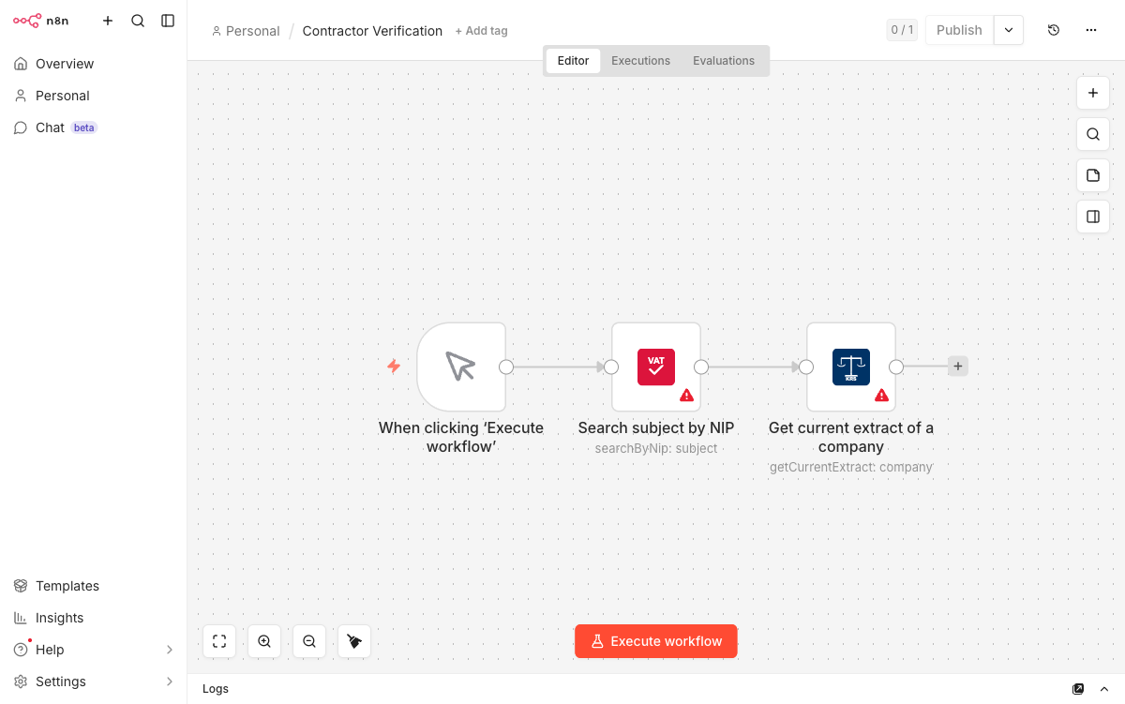Tidy up nodes with the broom icon

pos(354,641)
